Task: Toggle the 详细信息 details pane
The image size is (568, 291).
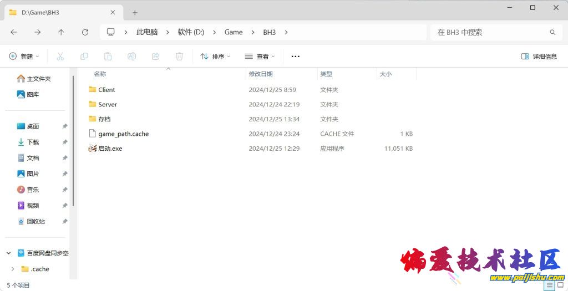Action: coord(539,56)
